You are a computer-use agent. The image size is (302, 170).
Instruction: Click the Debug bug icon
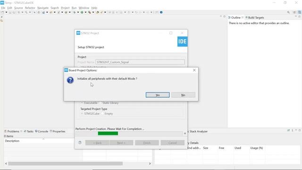click(x=75, y=12)
